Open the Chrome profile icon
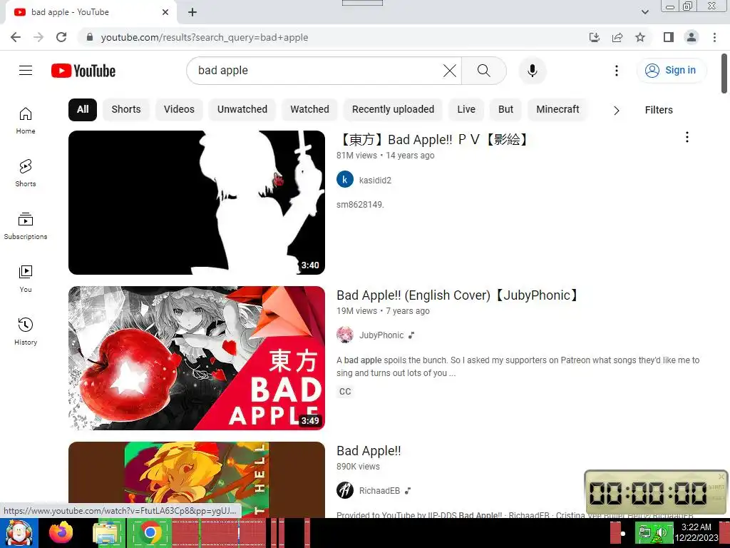730x548 pixels. 692,37
